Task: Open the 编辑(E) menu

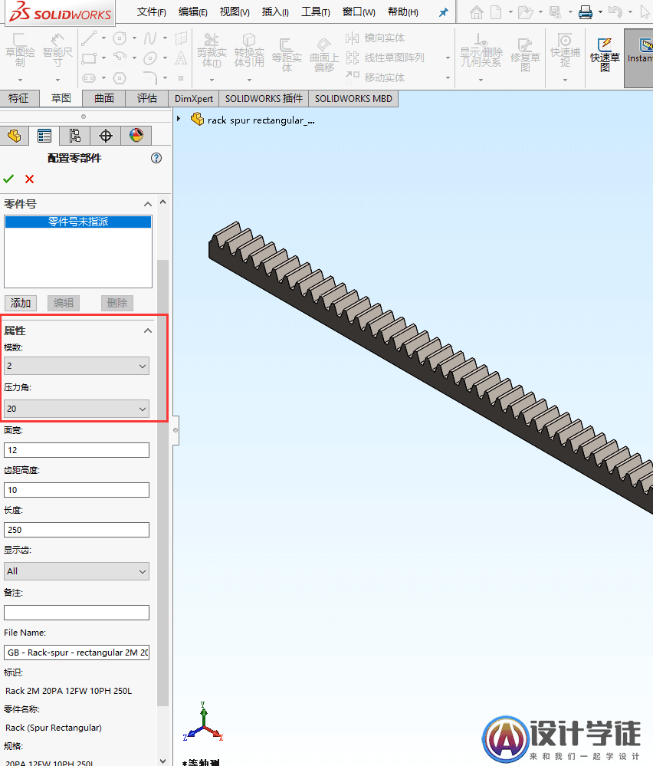Action: coord(193,12)
